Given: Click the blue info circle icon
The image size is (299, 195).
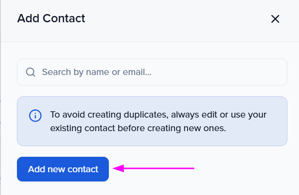Looking at the screenshot, I should tap(35, 116).
